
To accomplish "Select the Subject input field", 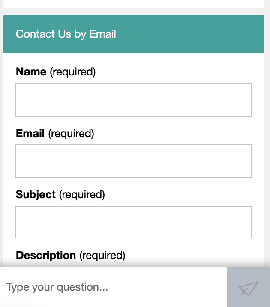I will (133, 222).
